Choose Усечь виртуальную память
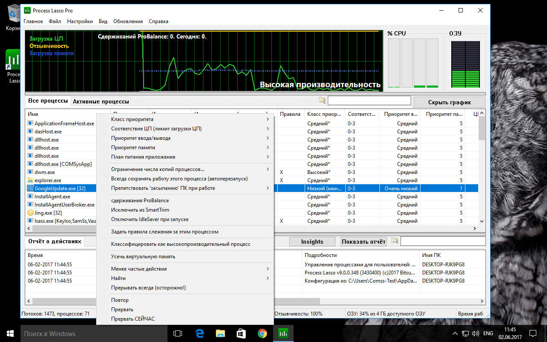This screenshot has height=342, width=547. pyautogui.click(x=185, y=256)
